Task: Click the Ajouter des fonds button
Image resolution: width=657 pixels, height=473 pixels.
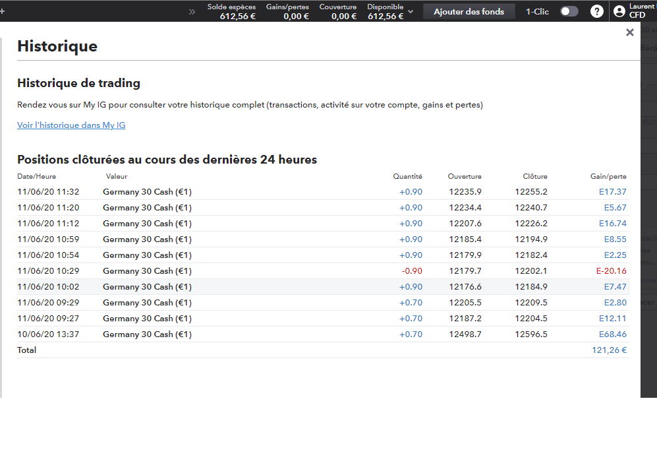Action: 469,12
